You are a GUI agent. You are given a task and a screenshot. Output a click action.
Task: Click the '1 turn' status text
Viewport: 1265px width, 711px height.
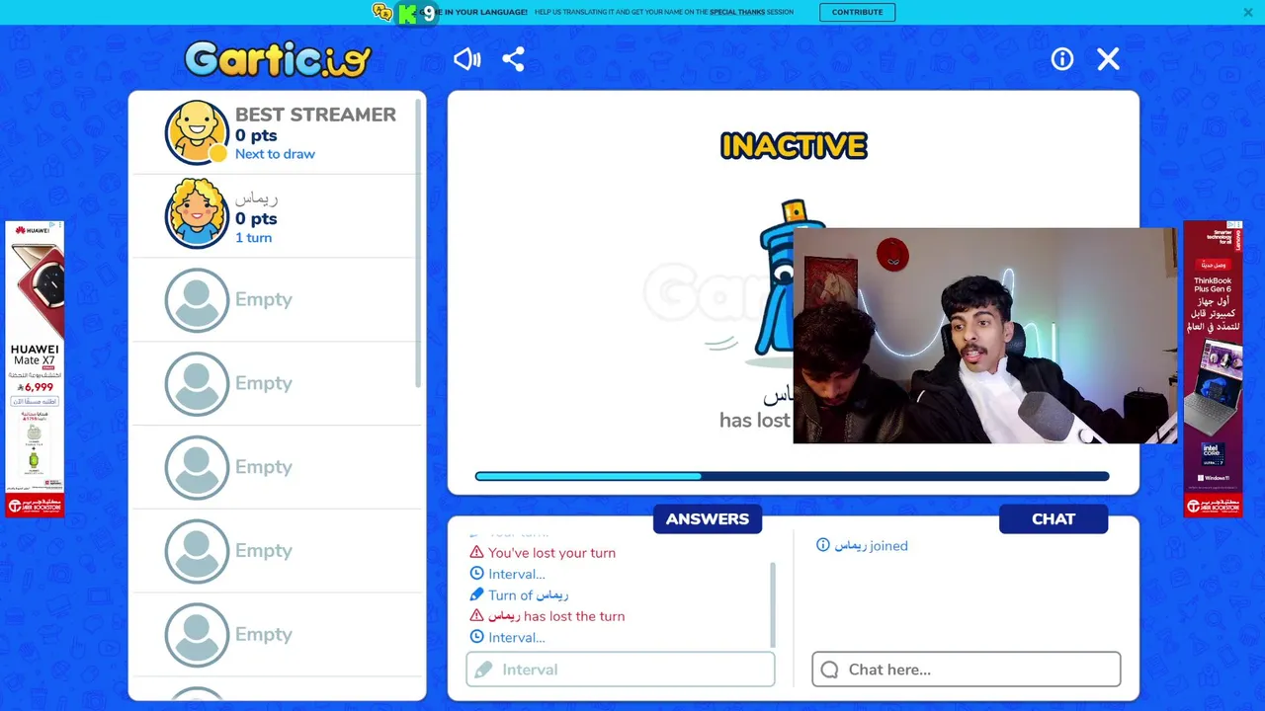[x=253, y=238]
